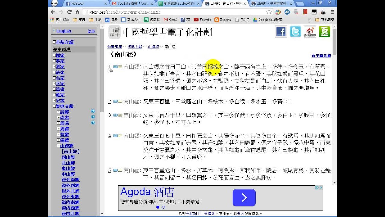
Task: Open the comment bubble under passage 1
Action: (110, 71)
